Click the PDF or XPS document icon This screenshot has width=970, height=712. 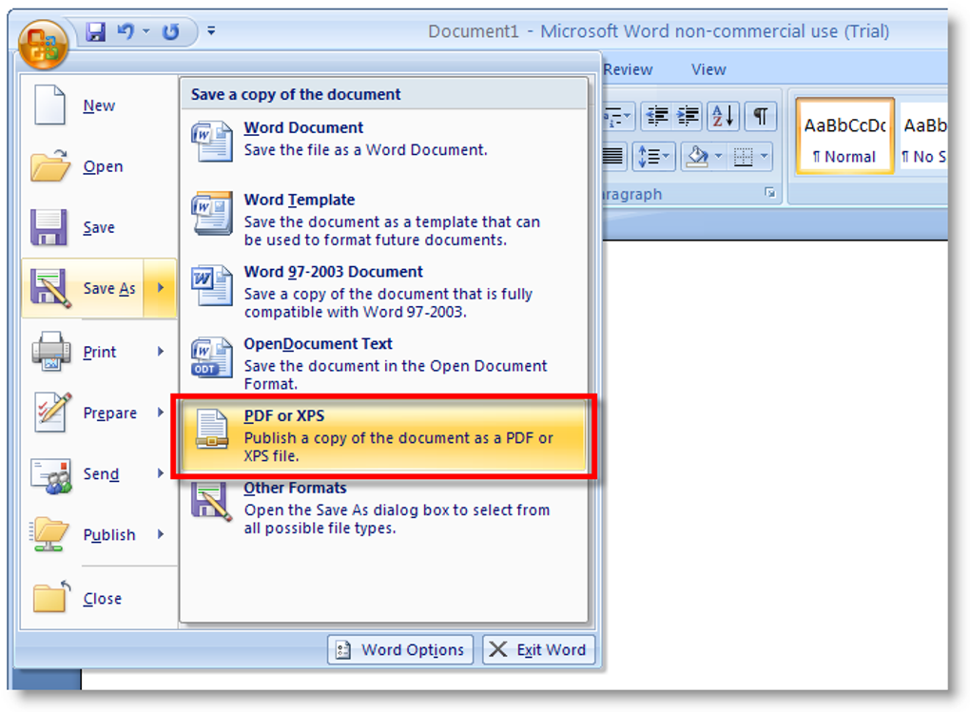[211, 429]
